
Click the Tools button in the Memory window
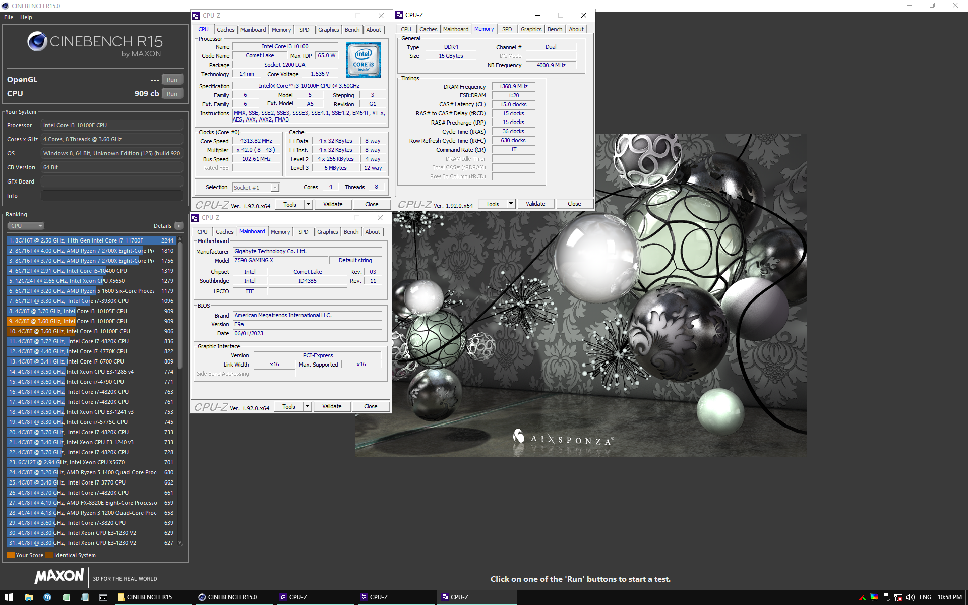pos(493,204)
